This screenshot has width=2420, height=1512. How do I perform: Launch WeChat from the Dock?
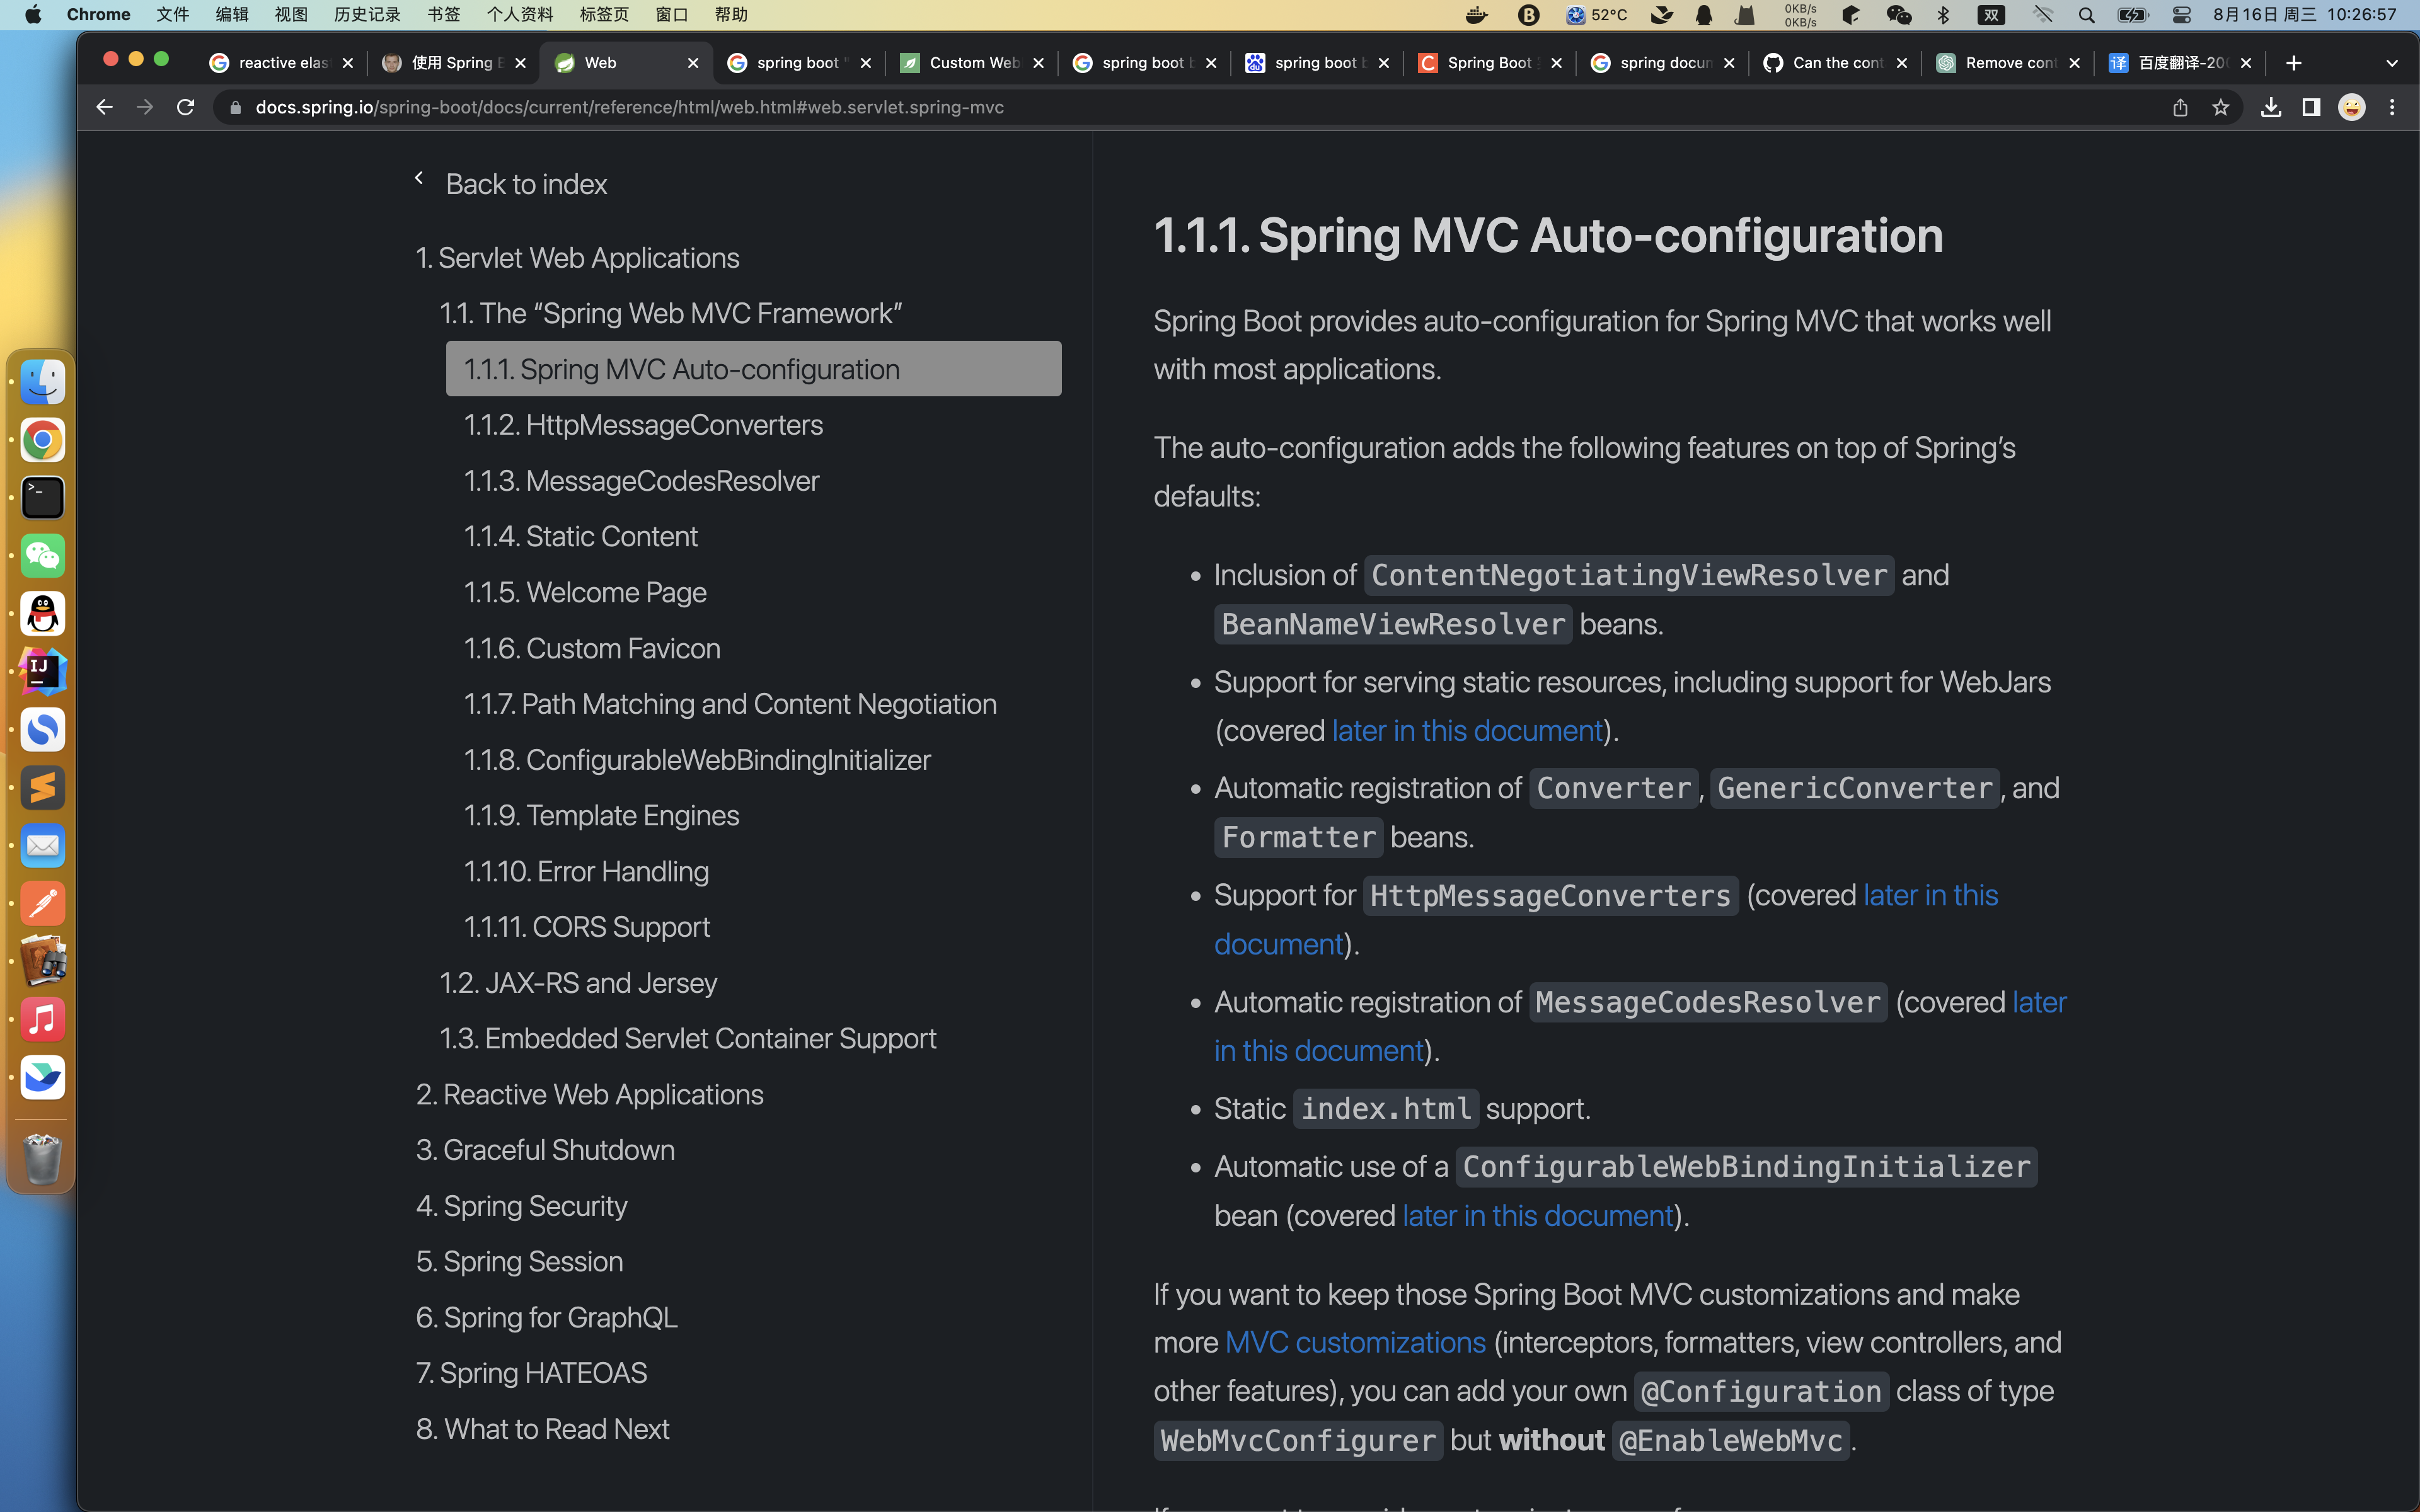[x=42, y=556]
